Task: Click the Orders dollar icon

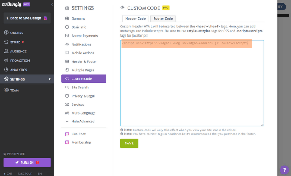Action: [x=6, y=32]
